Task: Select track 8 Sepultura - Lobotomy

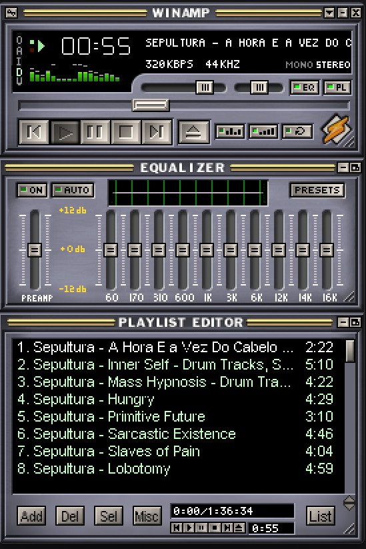Action: pyautogui.click(x=179, y=468)
